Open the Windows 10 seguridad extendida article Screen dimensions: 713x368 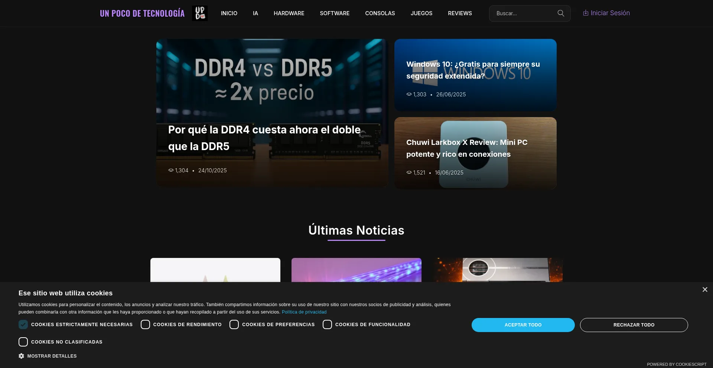[x=473, y=70]
